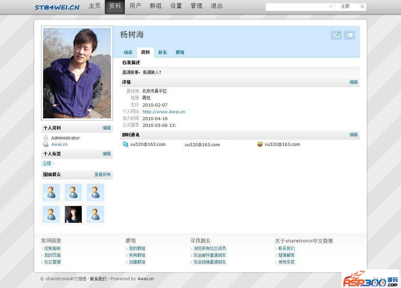Click the middle vu520@163.com contact entry
This screenshot has width=401, height=288.
(202, 145)
